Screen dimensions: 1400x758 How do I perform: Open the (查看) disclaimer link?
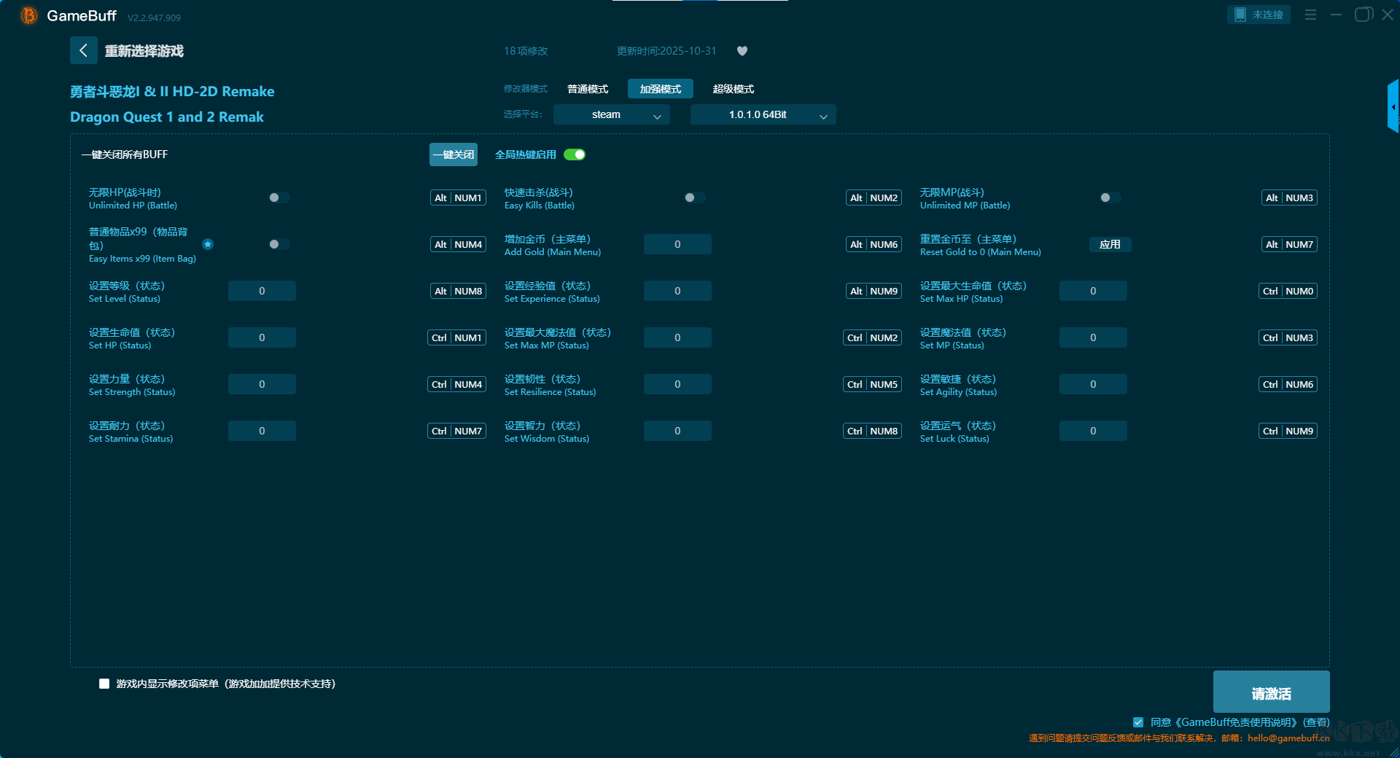1316,722
